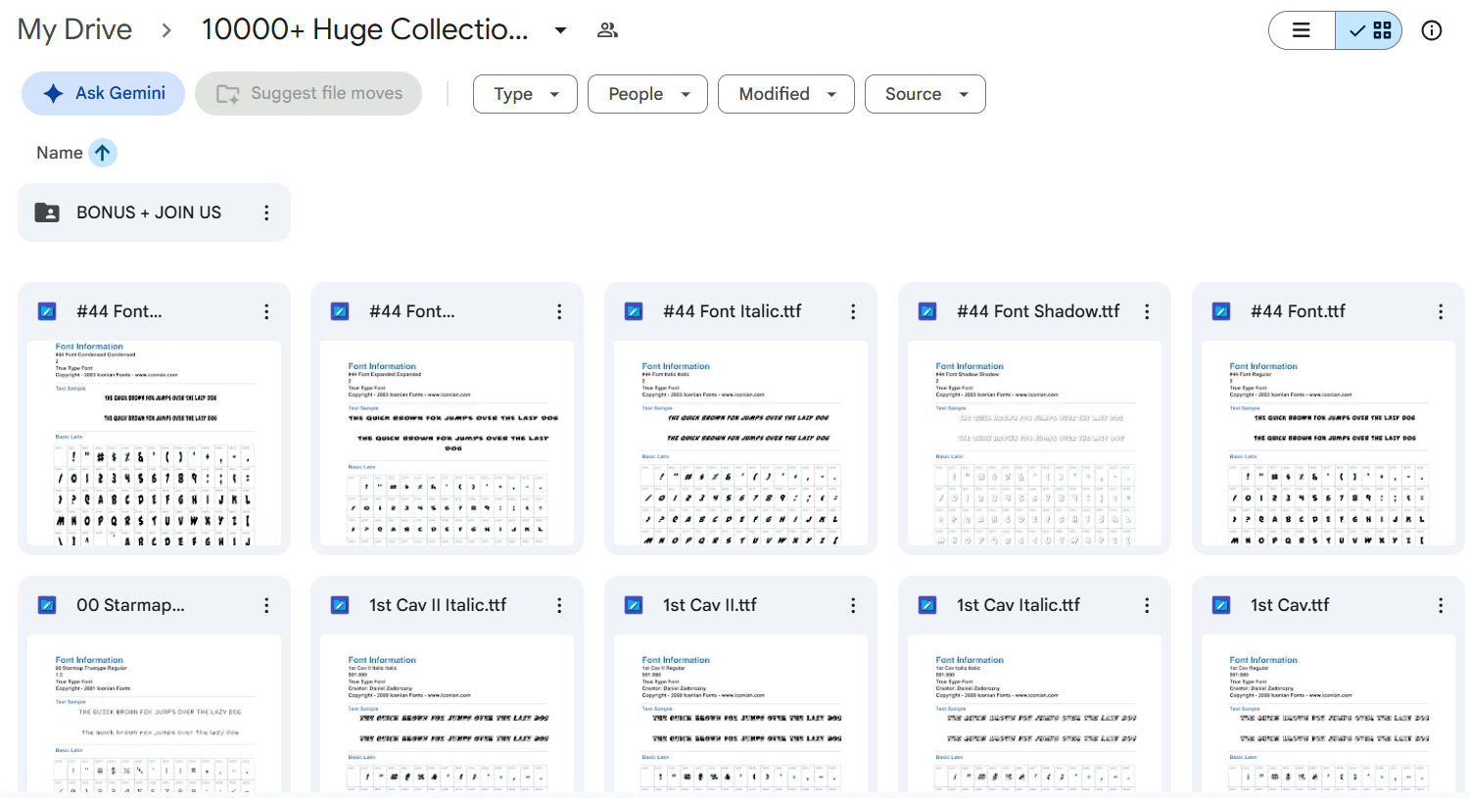
Task: Open the Source filter dropdown
Action: [925, 94]
